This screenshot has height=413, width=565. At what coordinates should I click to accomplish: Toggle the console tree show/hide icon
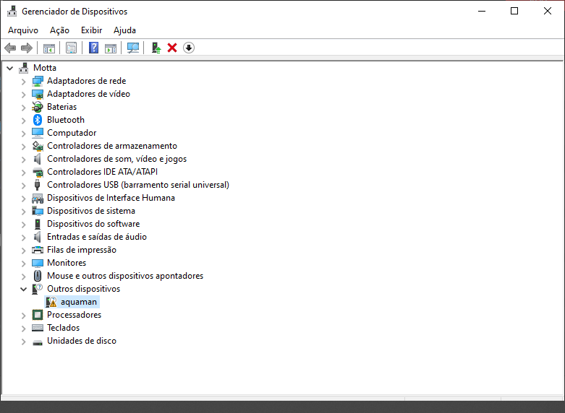click(49, 48)
